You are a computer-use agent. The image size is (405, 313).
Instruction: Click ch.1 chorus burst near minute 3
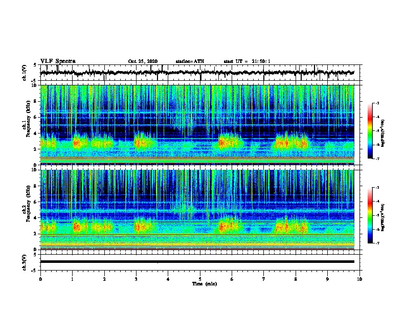pyautogui.click(x=144, y=142)
